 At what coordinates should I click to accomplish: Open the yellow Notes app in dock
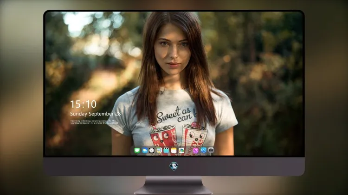(x=174, y=151)
